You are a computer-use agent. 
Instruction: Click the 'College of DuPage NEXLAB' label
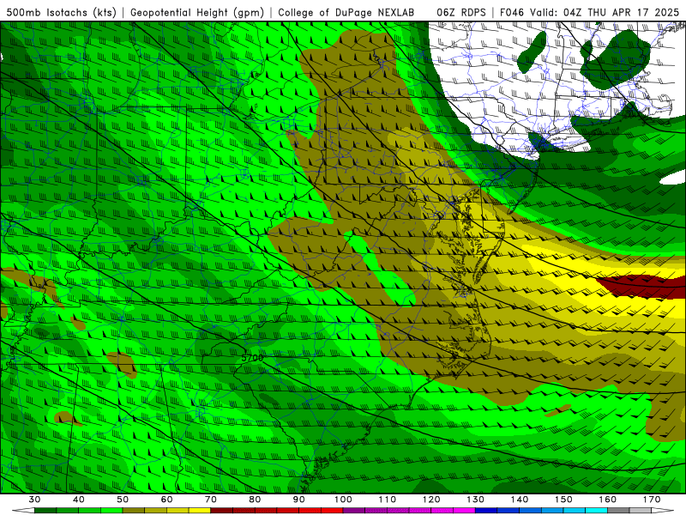coord(346,12)
